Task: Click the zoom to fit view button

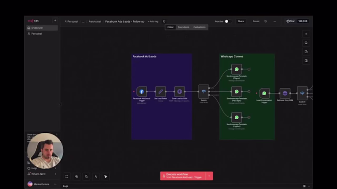Action: [67, 176]
